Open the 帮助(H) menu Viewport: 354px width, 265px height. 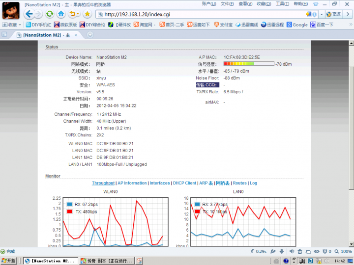[300, 4]
